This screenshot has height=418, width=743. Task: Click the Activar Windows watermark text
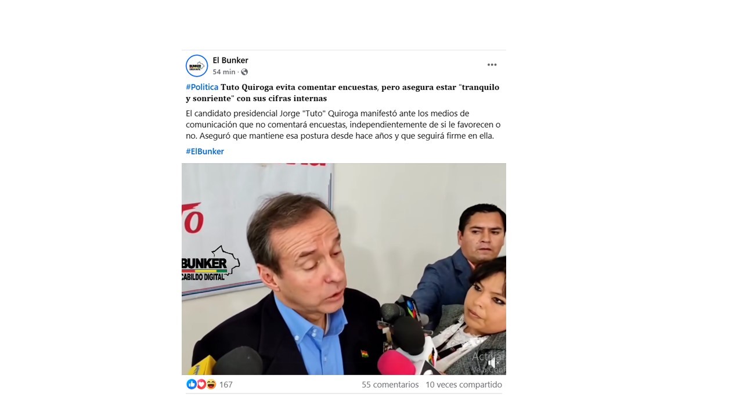(x=488, y=362)
